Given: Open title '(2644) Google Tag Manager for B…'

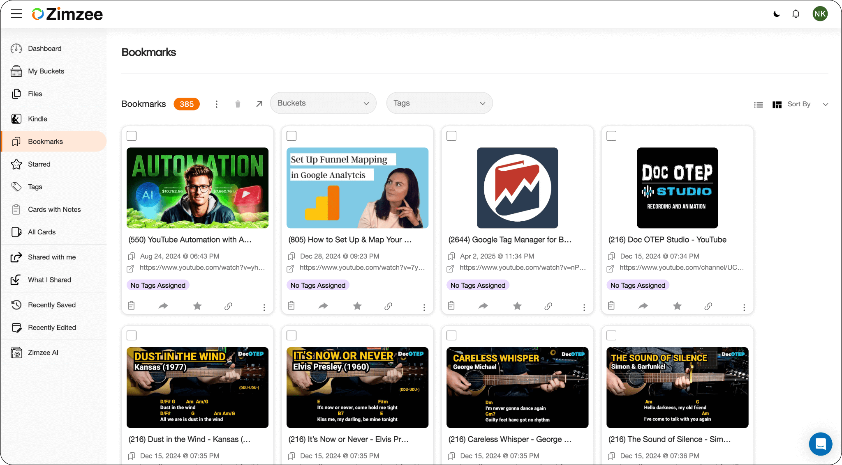Looking at the screenshot, I should [510, 240].
